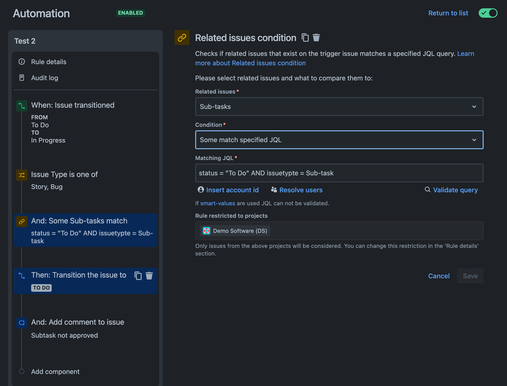
Task: Toggle the rule enabled switch off
Action: click(x=488, y=13)
